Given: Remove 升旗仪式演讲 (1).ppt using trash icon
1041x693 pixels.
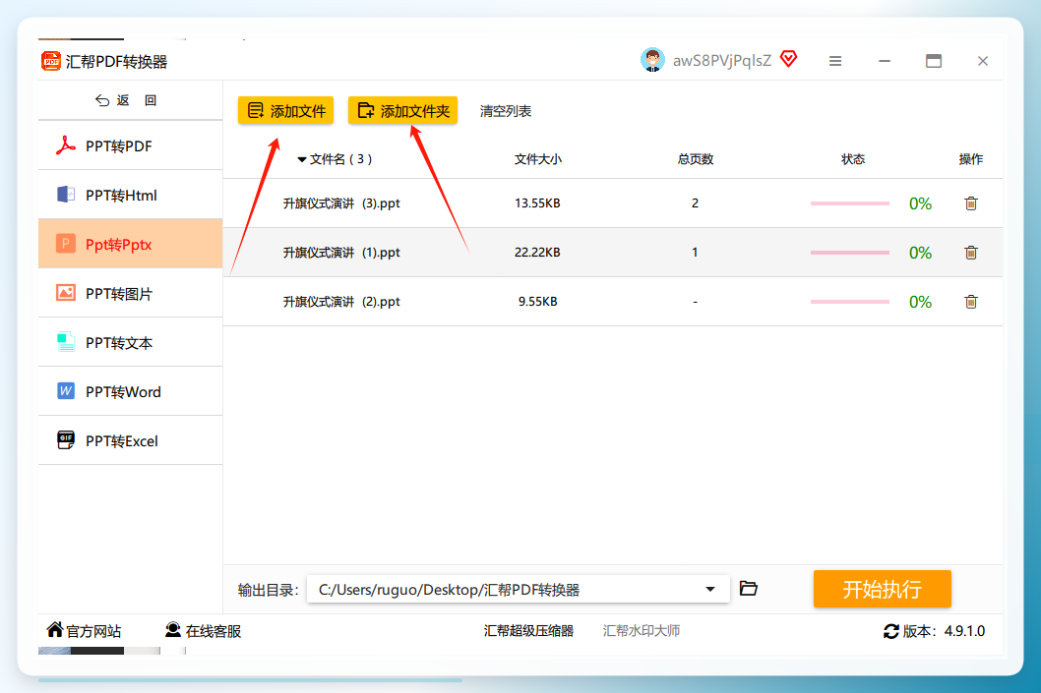Looking at the screenshot, I should [970, 253].
